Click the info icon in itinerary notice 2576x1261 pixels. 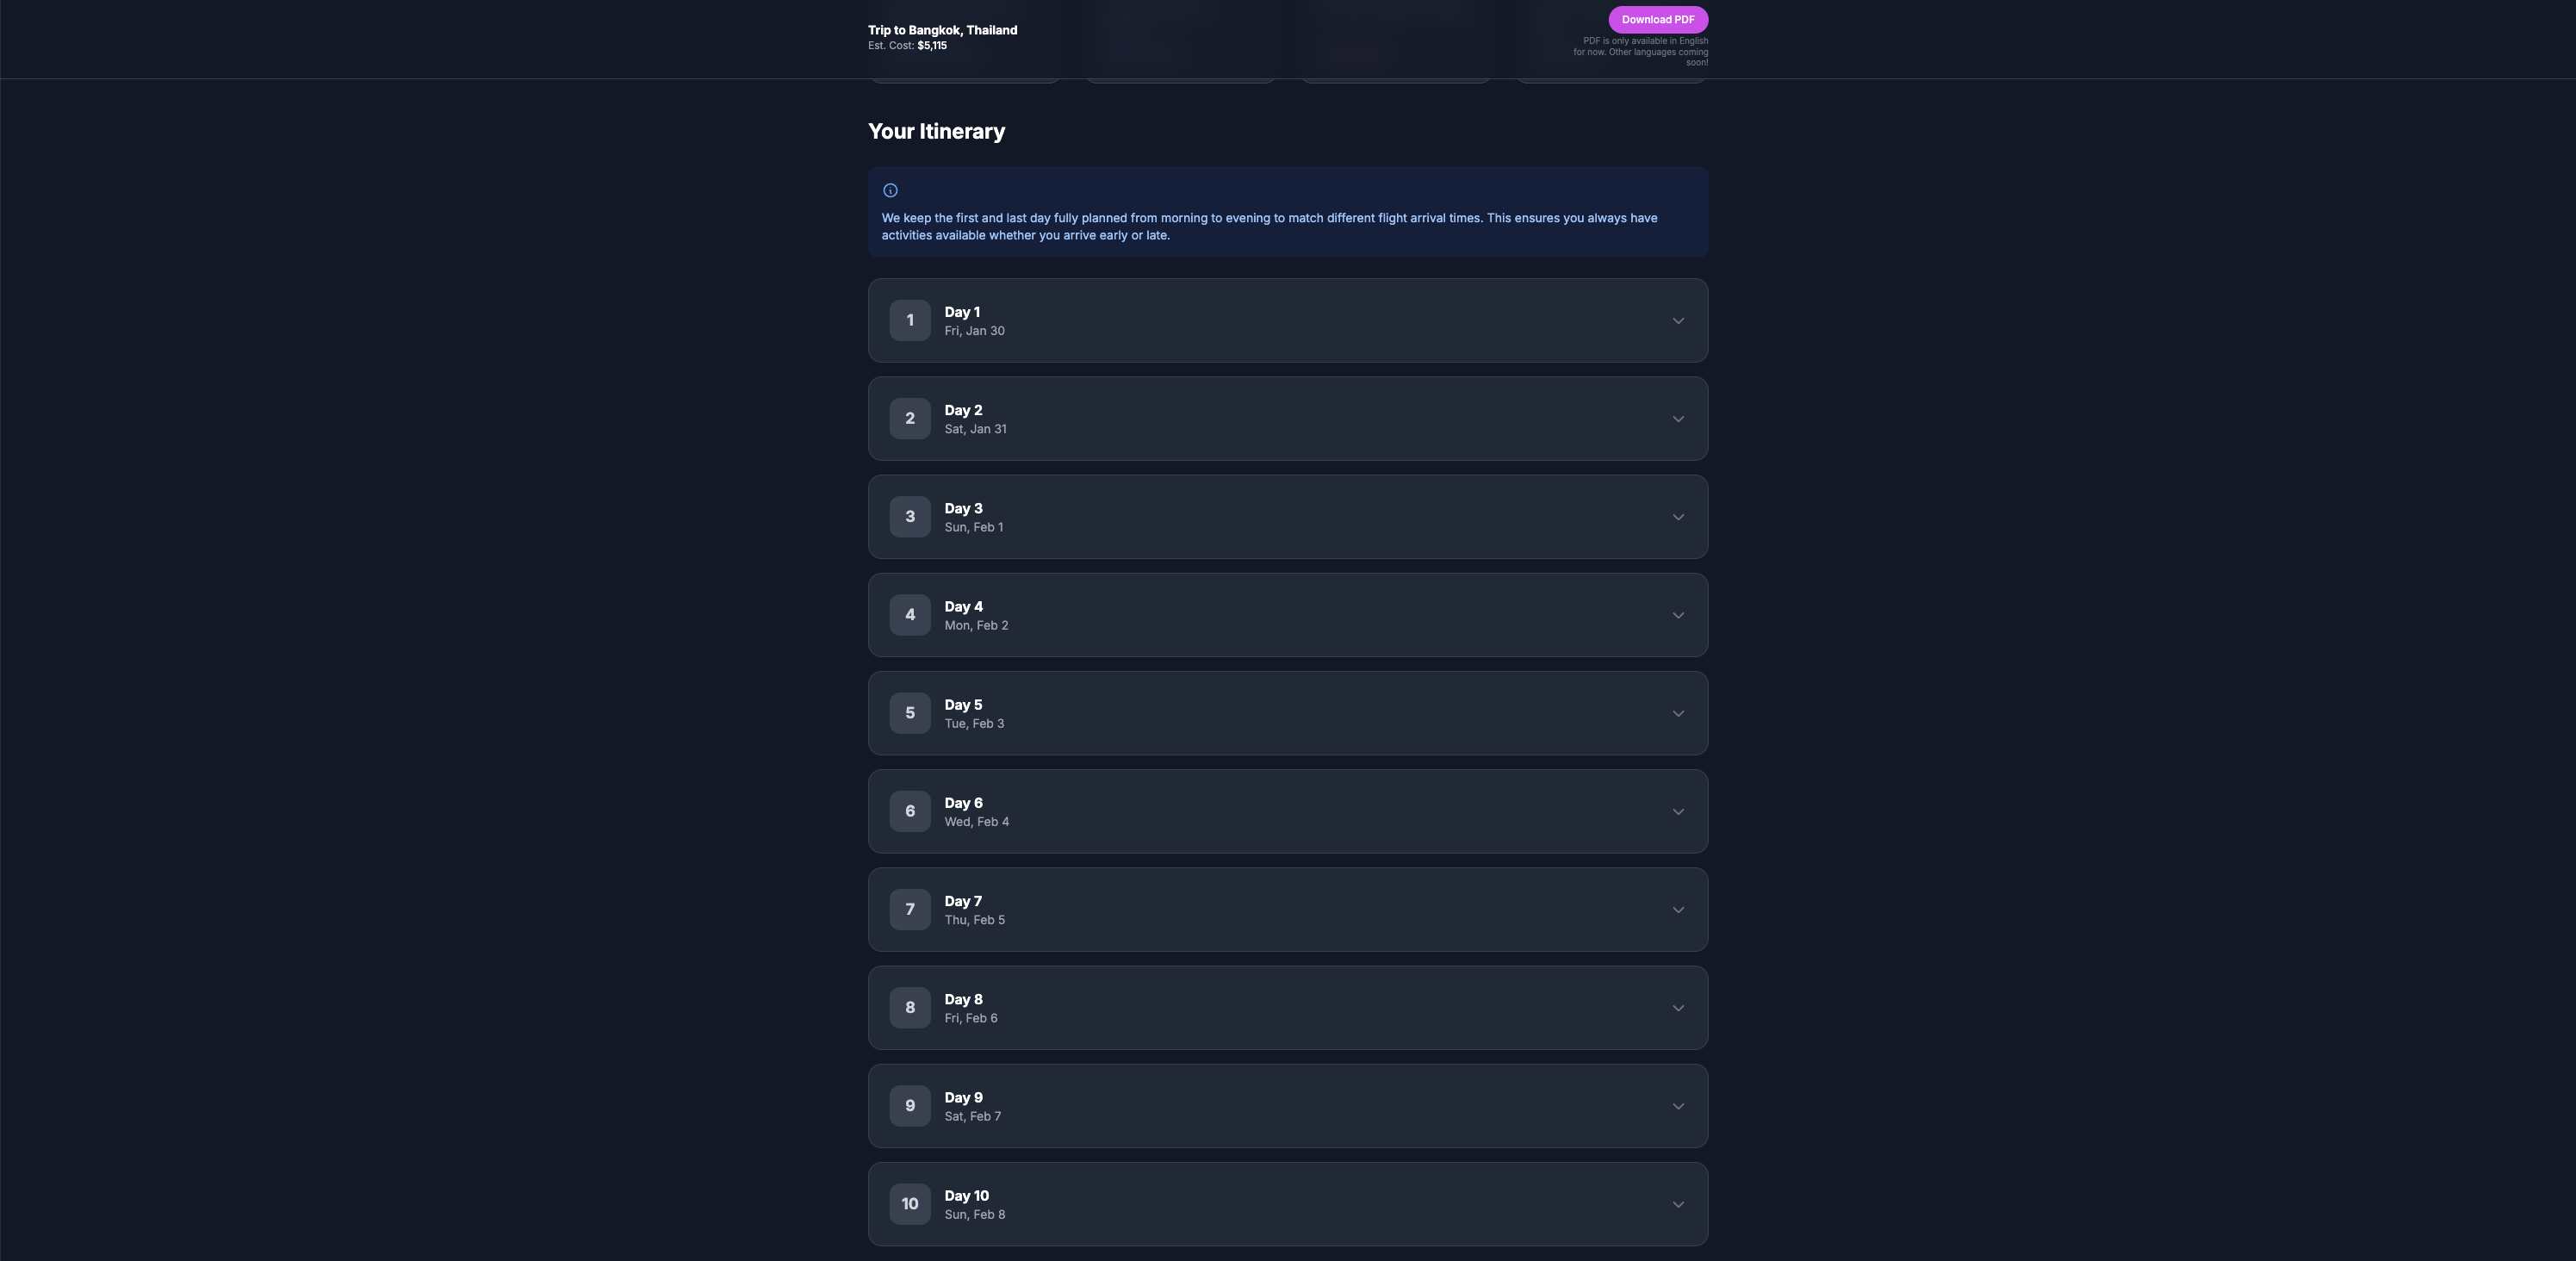(x=890, y=190)
